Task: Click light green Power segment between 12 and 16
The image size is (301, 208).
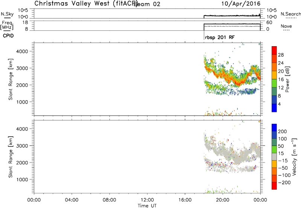Action: [274, 83]
